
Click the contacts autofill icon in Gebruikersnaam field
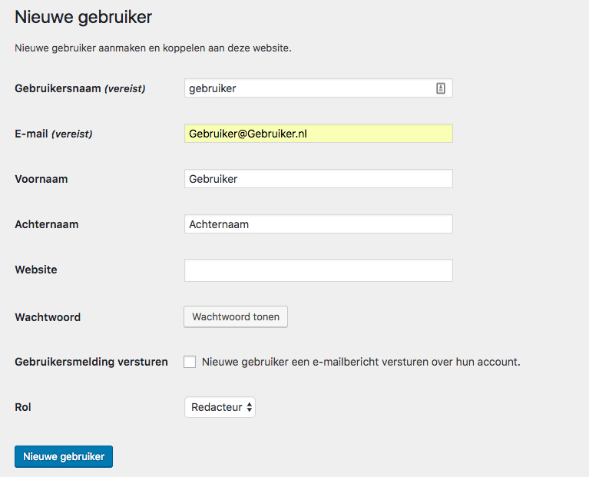(441, 88)
